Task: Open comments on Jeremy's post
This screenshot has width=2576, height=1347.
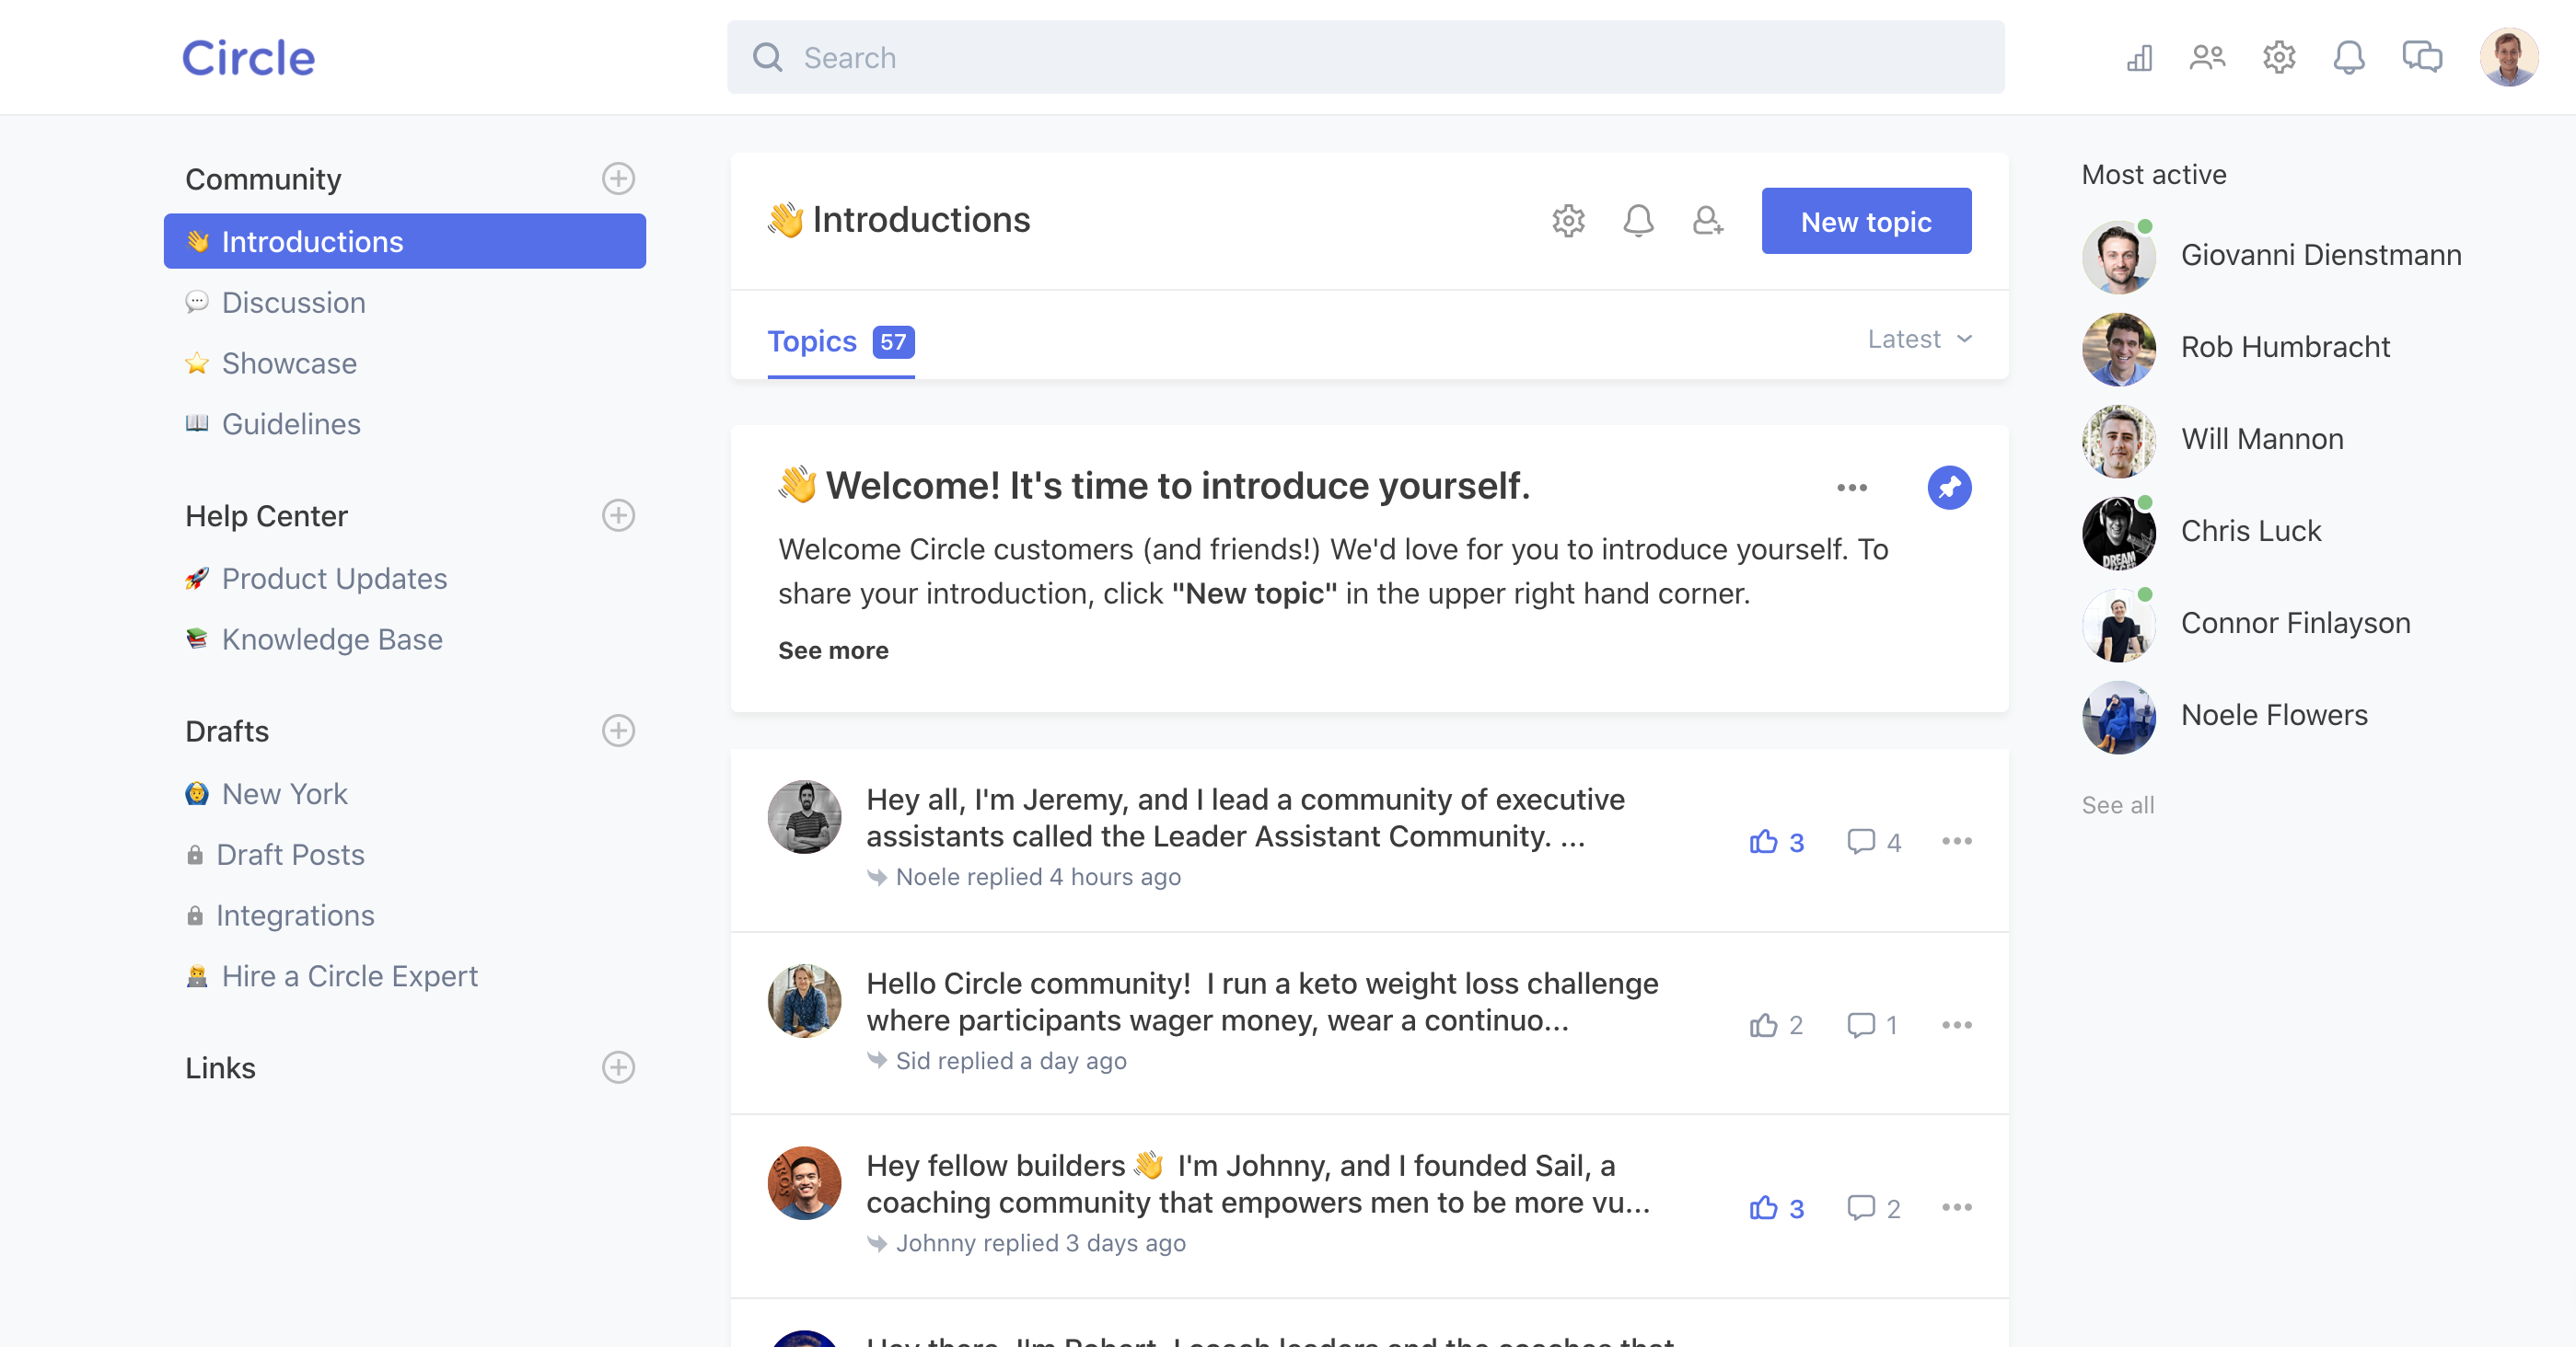Action: pos(1874,843)
